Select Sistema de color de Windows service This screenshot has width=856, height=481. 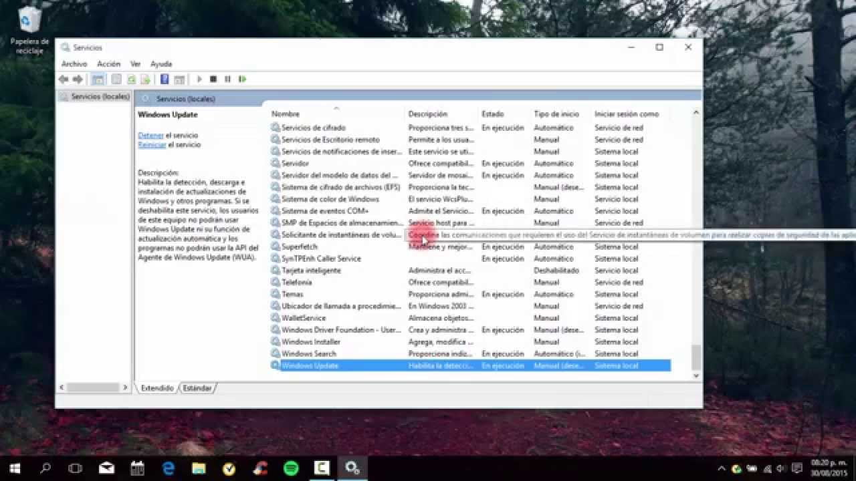(x=470, y=199)
